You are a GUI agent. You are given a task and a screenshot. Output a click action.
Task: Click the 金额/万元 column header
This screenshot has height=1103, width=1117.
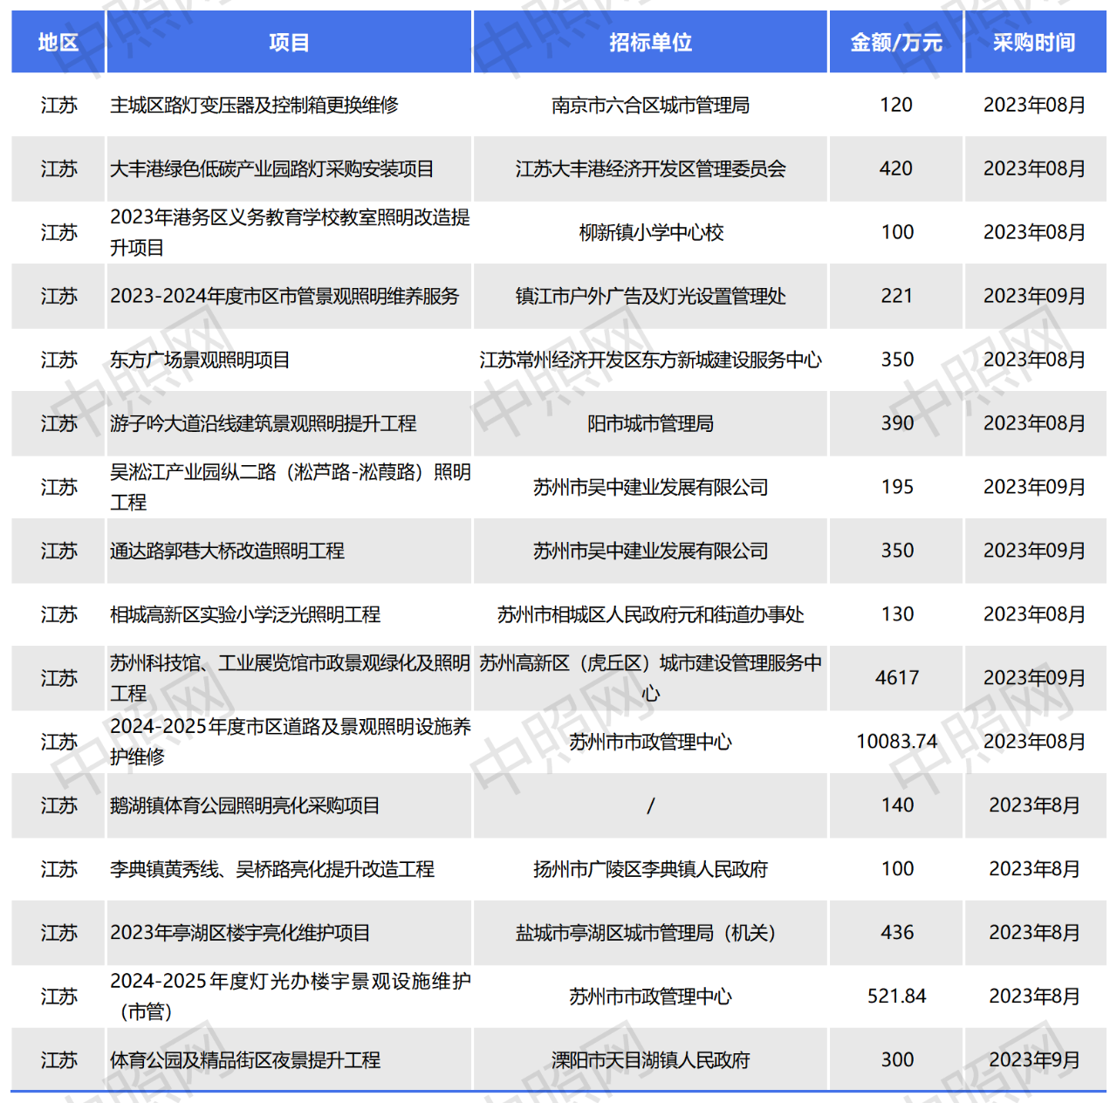896,42
